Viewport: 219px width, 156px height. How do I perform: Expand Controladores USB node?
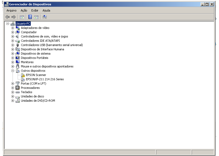coord(13,45)
